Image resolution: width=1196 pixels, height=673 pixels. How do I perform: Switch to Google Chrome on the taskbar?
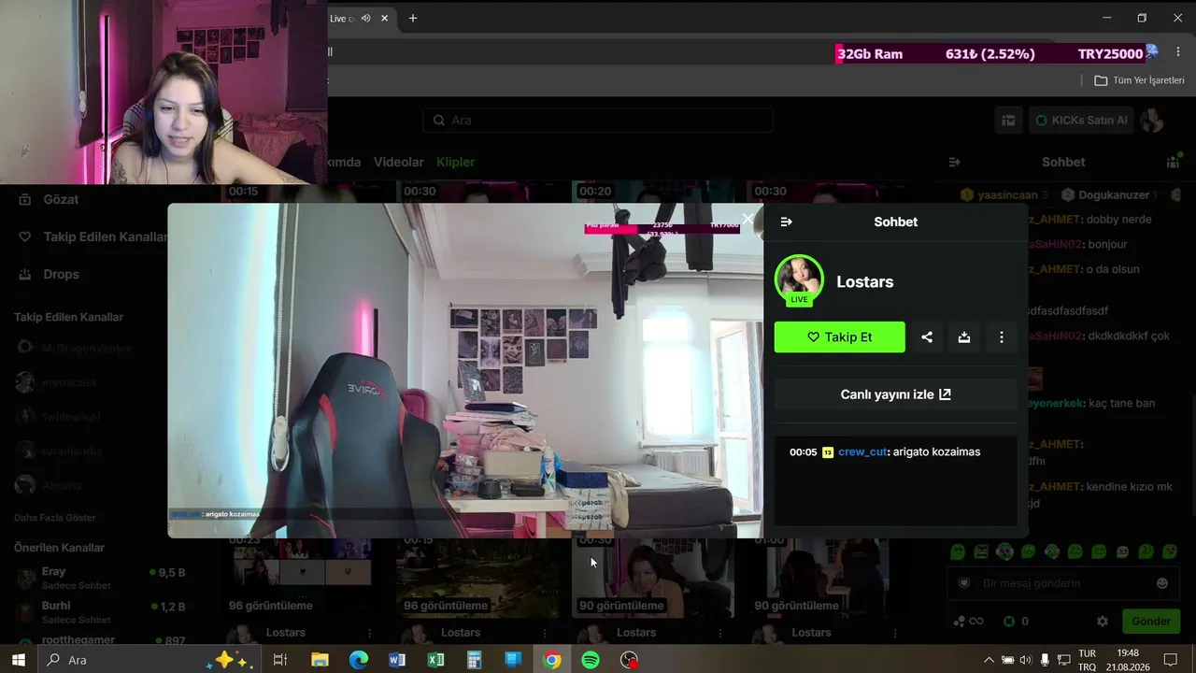click(x=552, y=660)
